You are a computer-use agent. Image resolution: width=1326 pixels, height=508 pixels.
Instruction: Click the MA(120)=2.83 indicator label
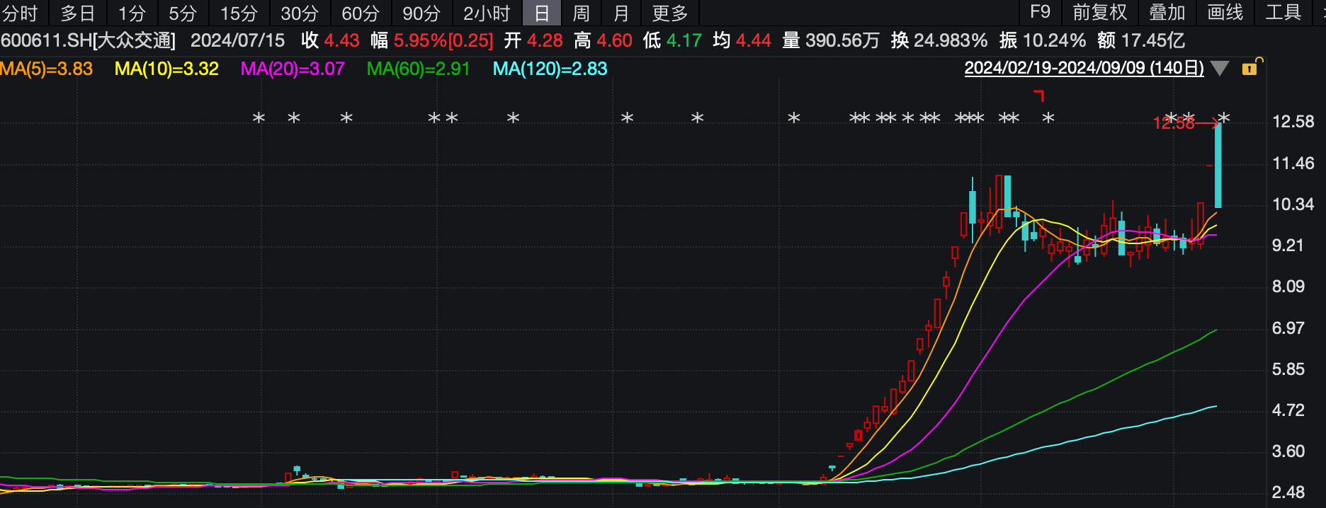pyautogui.click(x=550, y=69)
